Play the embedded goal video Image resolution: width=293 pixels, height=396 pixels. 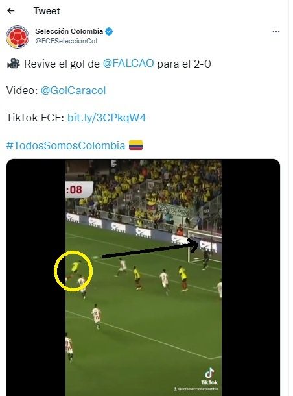point(143,277)
